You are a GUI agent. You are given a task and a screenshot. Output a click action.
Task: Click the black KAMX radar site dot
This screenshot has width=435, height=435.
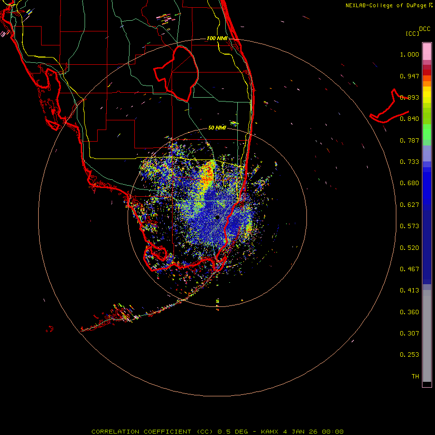tap(217, 217)
